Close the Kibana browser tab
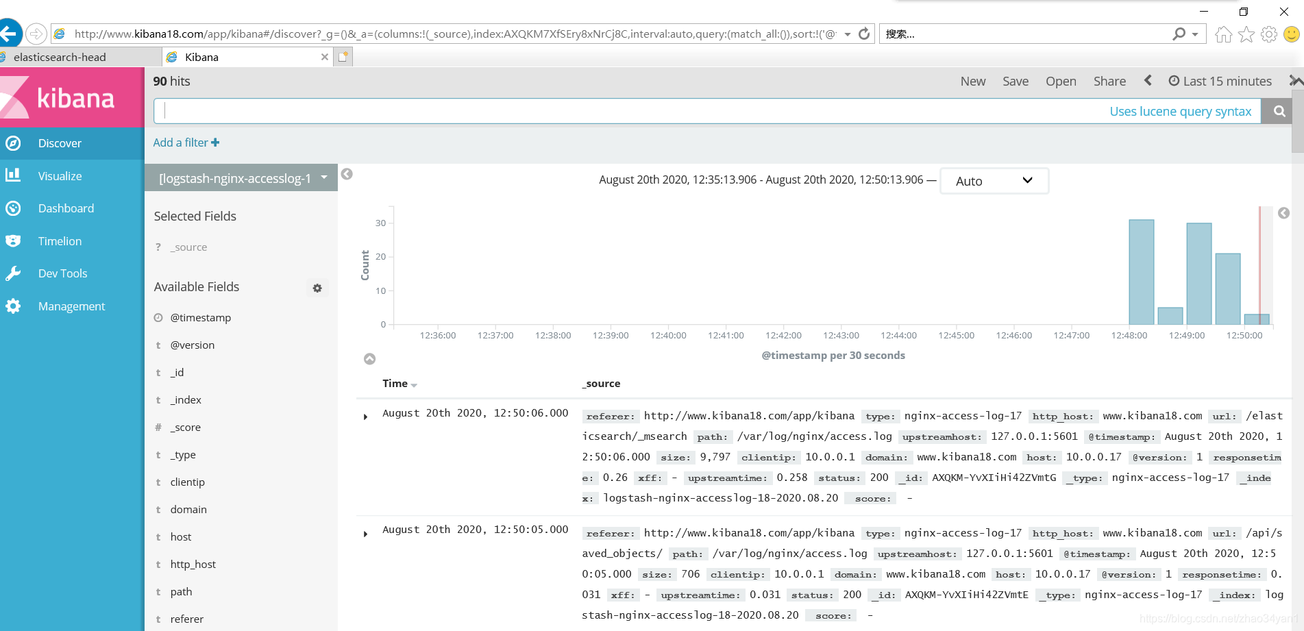Screen dimensions: 1304x631 [x=325, y=57]
